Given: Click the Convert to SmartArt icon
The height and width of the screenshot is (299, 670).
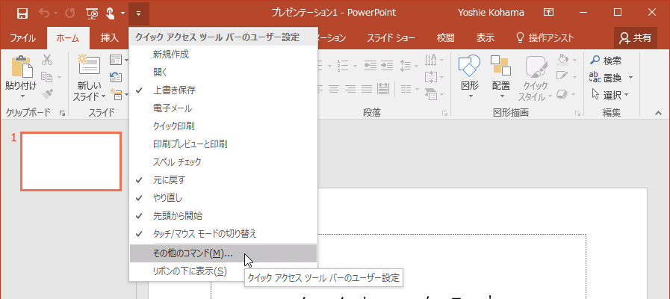Looking at the screenshot, I should click(431, 93).
